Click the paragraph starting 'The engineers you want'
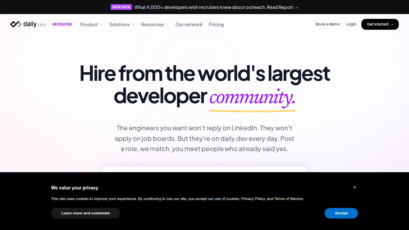Screen dimensions: 409x230 [204, 138]
